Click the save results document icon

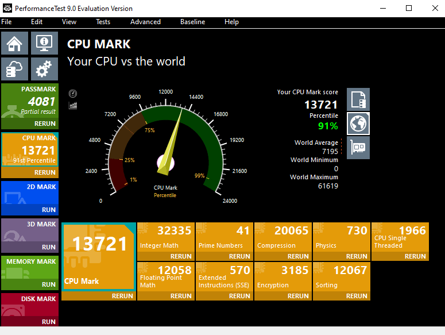tap(358, 99)
